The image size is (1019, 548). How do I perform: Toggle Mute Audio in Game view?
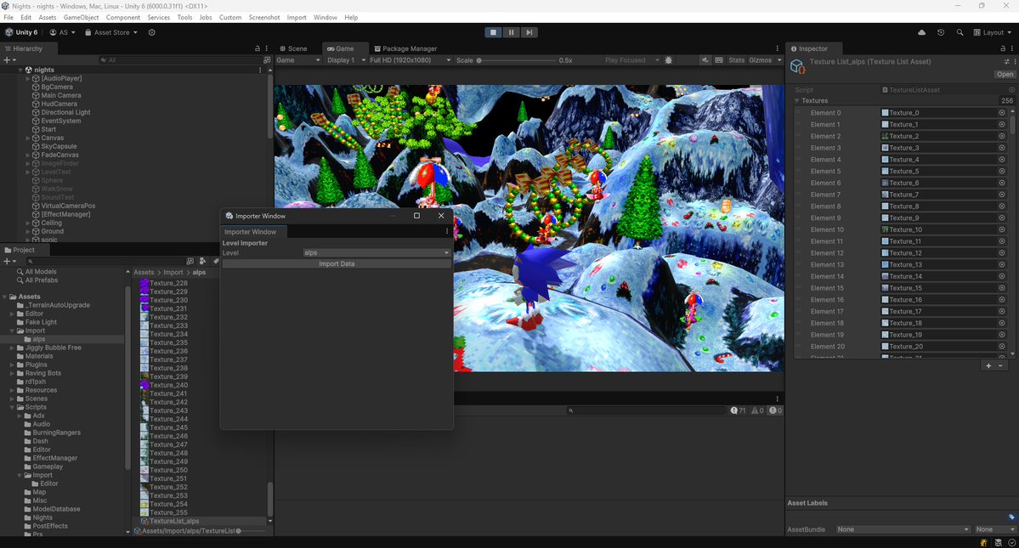(705, 60)
